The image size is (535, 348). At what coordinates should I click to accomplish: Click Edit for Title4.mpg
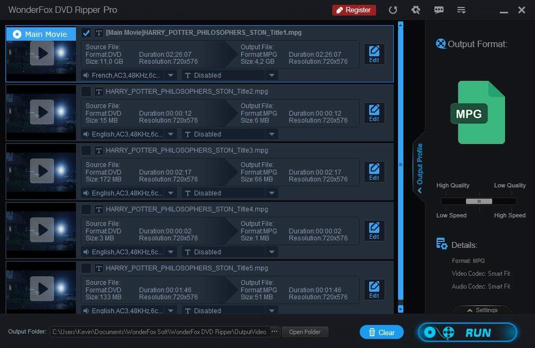pos(374,231)
